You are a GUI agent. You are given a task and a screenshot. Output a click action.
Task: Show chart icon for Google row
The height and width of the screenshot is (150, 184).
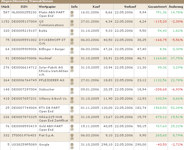pyautogui.click(x=72, y=148)
